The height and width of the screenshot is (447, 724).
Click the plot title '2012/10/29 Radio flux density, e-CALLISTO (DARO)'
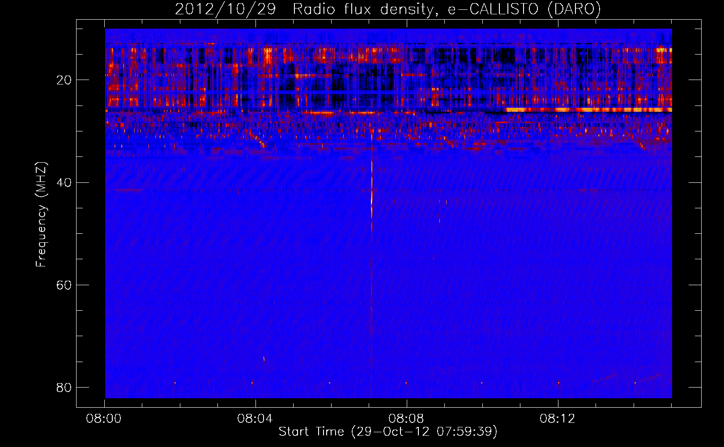tap(388, 9)
